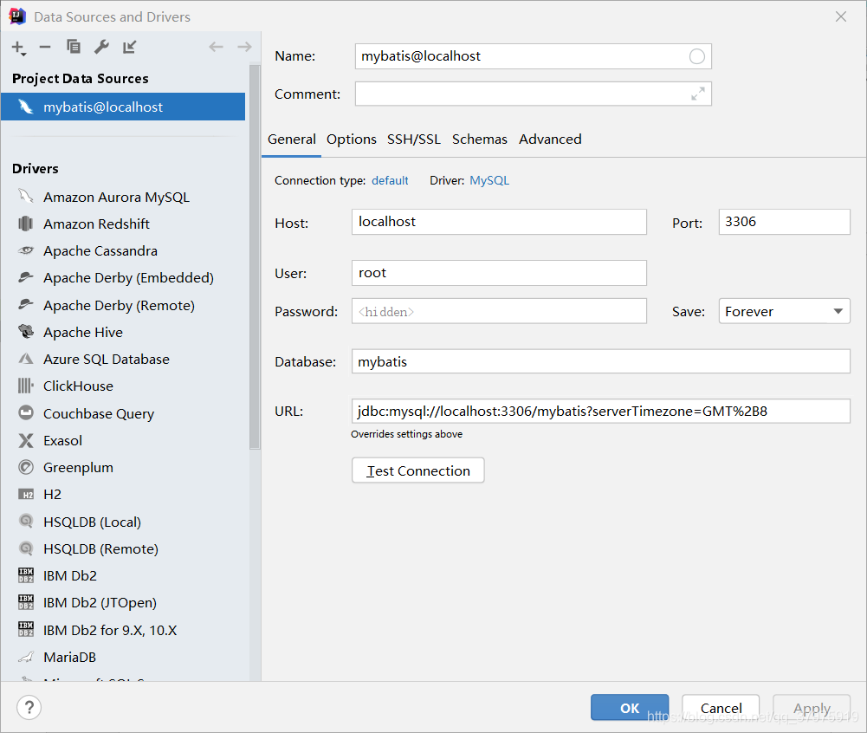
Task: Change connection type via default link
Action: (x=390, y=180)
